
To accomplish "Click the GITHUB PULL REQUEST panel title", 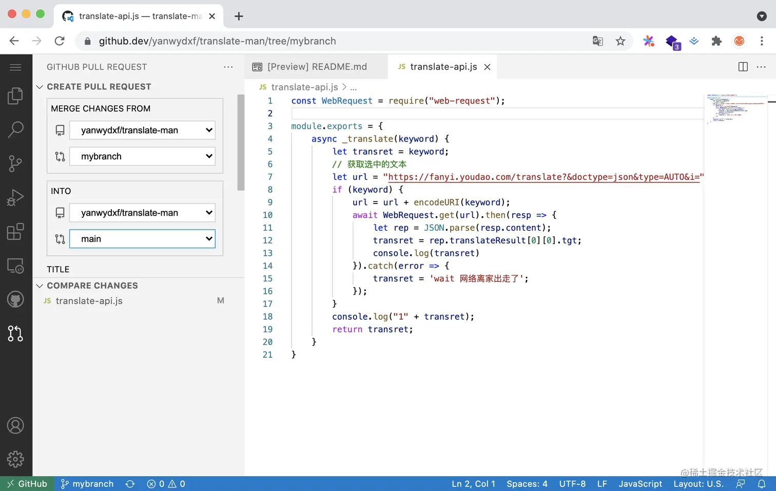I will tap(96, 67).
